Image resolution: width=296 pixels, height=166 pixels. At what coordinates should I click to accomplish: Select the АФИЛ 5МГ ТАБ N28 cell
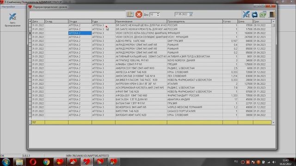(x=141, y=92)
